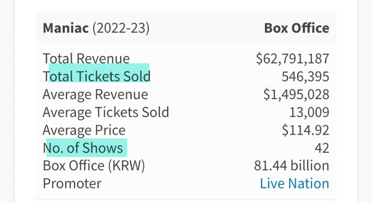Click empty header space between Maniac and Box Office
Screen dimensions: 372x203
[x=205, y=28]
